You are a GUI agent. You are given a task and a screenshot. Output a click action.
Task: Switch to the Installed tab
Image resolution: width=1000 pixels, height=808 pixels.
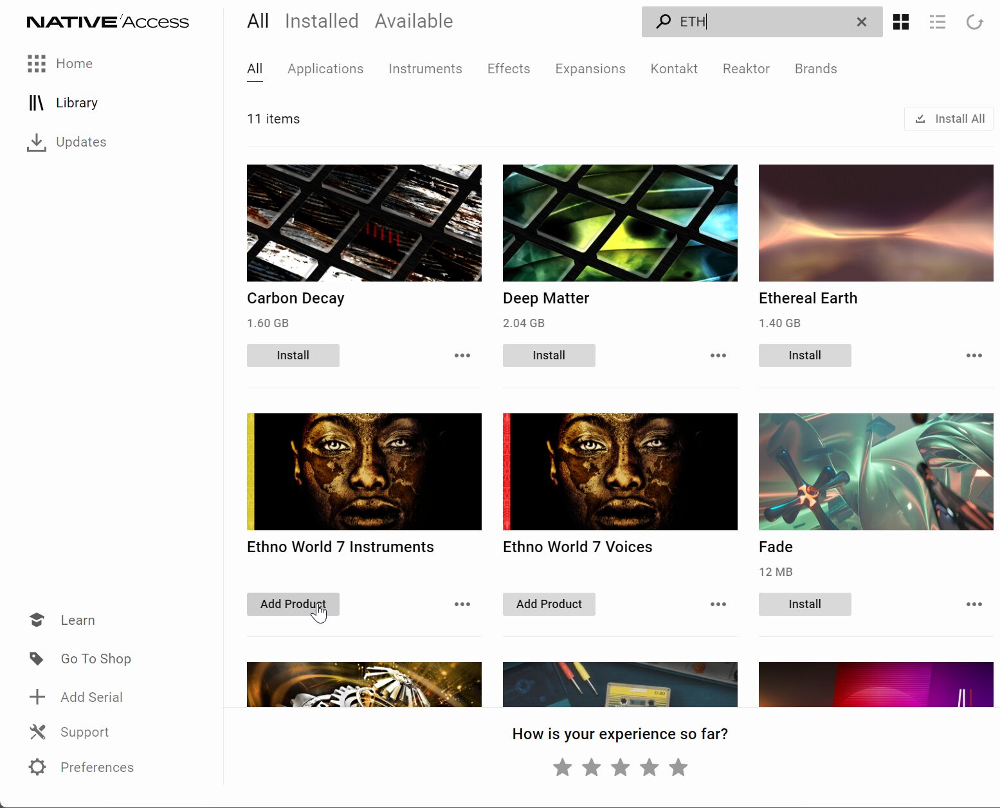pyautogui.click(x=322, y=21)
